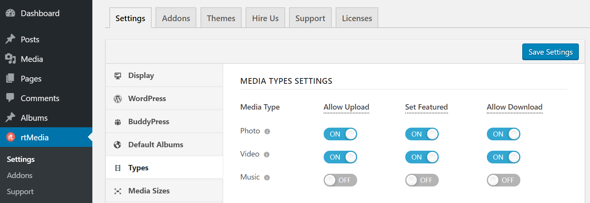Switch to the Support tab
This screenshot has width=590, height=203.
pos(310,18)
